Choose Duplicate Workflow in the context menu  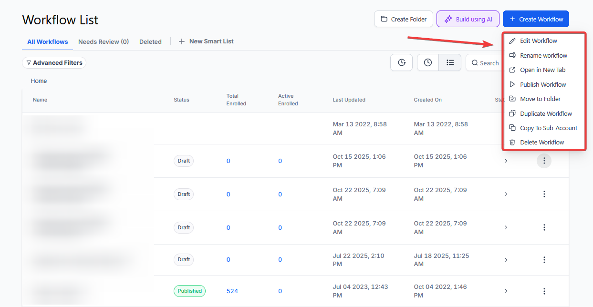(x=545, y=113)
